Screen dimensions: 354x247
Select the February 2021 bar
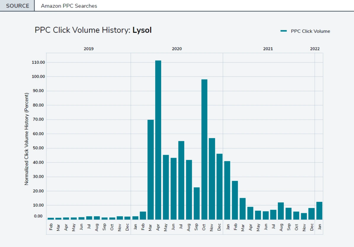[235, 200]
